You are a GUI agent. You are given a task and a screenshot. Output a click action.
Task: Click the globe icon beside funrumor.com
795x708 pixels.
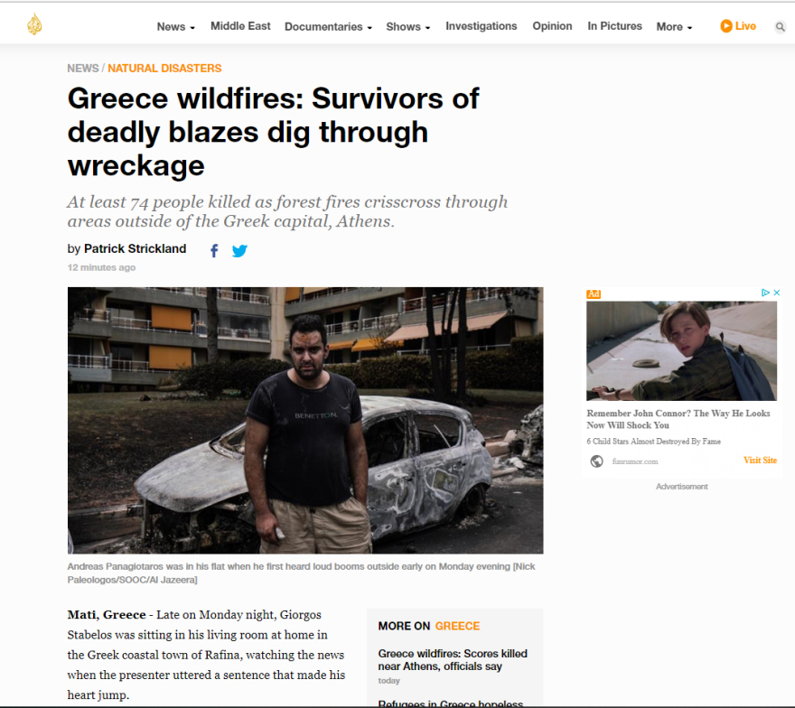point(597,461)
